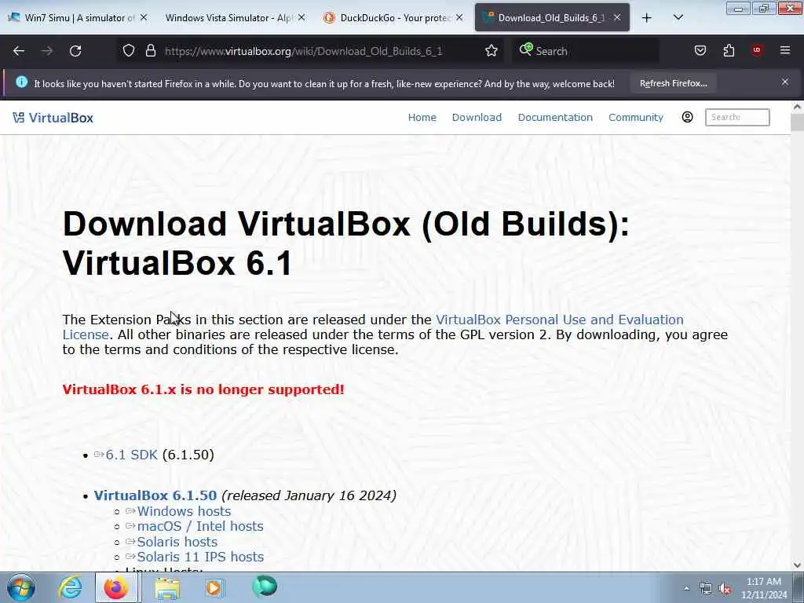The height and width of the screenshot is (603, 804).
Task: Show hidden tray icons arrow
Action: click(686, 589)
